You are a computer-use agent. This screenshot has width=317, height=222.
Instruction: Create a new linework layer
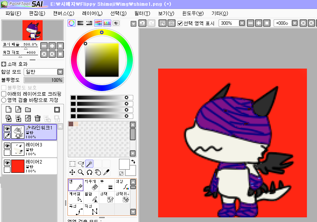click(x=18, y=109)
